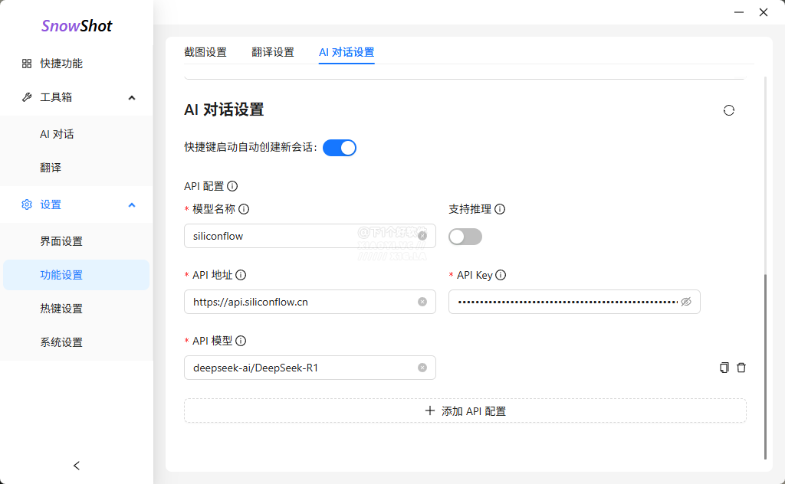
Task: Click the API 地址 URL field
Action: coord(310,302)
